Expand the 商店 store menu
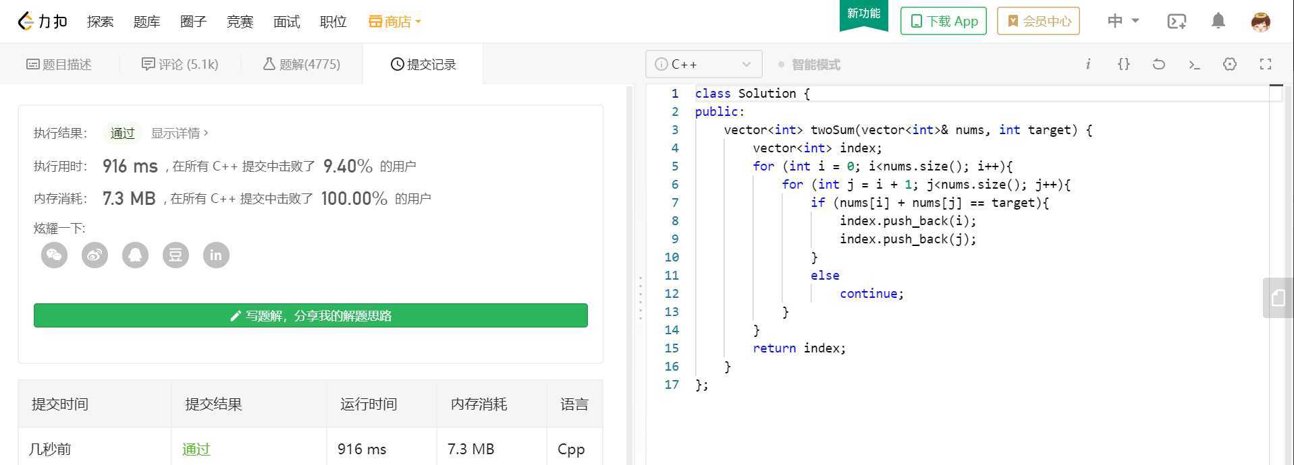Image resolution: width=1294 pixels, height=465 pixels. click(395, 22)
